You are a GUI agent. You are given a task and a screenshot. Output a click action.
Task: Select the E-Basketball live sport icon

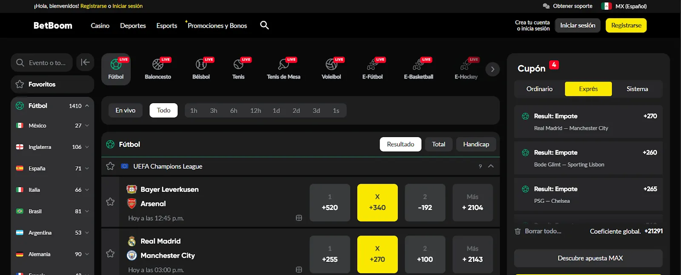418,69
